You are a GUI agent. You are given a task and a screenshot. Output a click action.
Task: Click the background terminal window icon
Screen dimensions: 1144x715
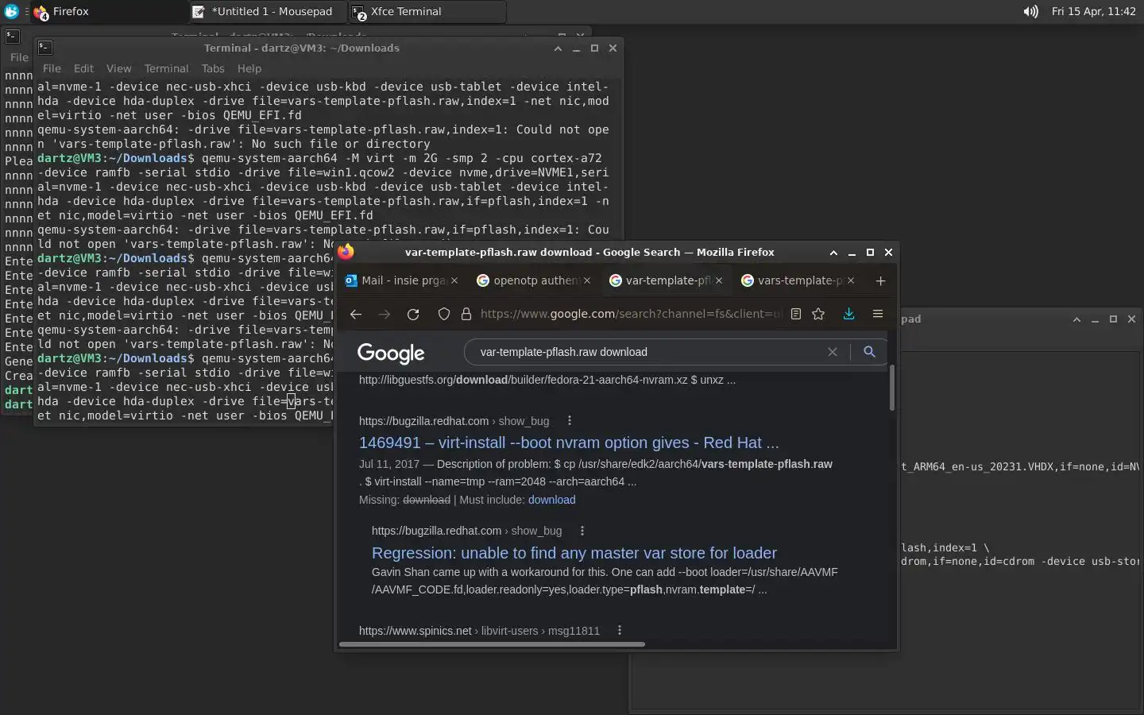tap(12, 36)
